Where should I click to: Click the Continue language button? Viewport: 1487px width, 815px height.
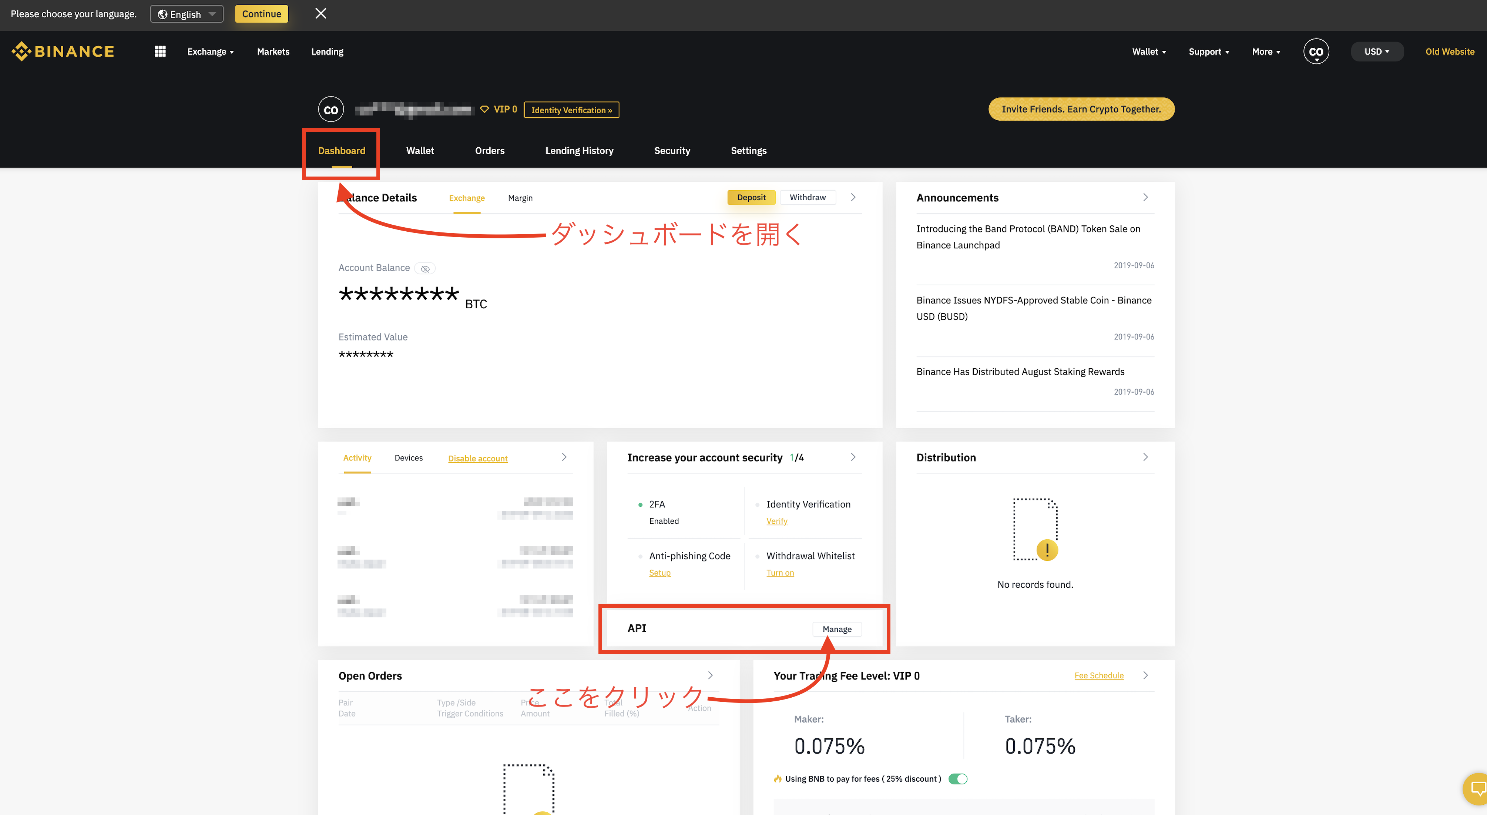coord(262,14)
